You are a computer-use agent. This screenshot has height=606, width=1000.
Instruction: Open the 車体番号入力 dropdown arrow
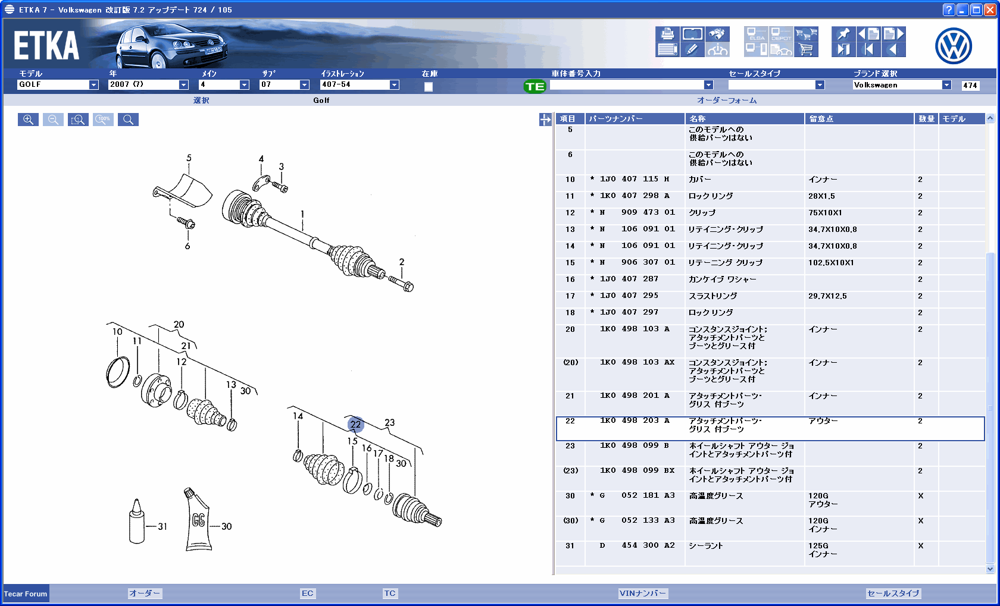[708, 85]
